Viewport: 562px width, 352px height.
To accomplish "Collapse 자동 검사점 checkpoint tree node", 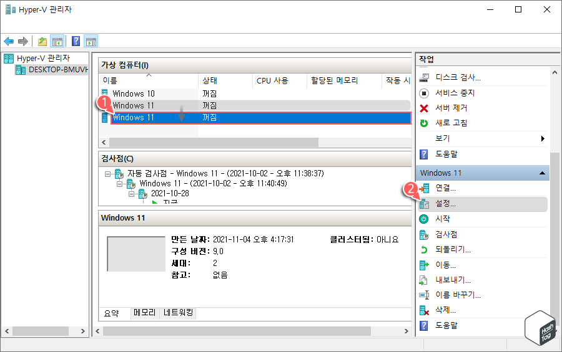I will 107,174.
